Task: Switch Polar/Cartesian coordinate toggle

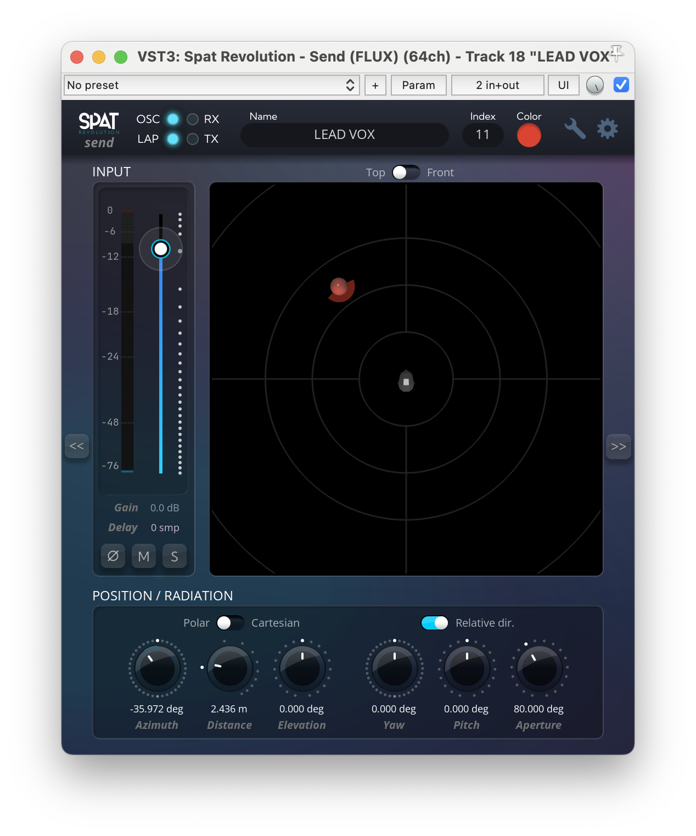Action: point(231,623)
